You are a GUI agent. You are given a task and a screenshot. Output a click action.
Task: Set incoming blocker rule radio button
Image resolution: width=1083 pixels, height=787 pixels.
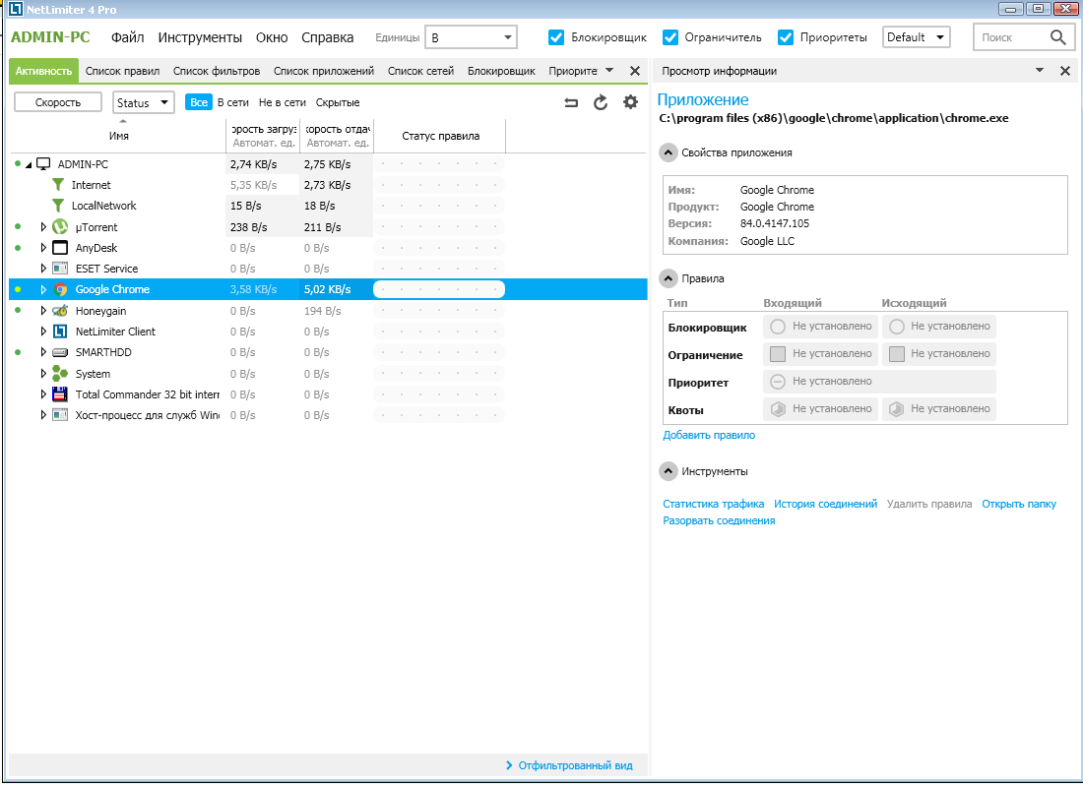click(x=778, y=327)
